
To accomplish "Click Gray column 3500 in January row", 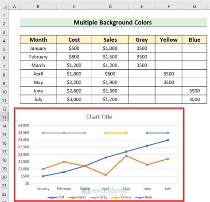I will [x=142, y=48].
